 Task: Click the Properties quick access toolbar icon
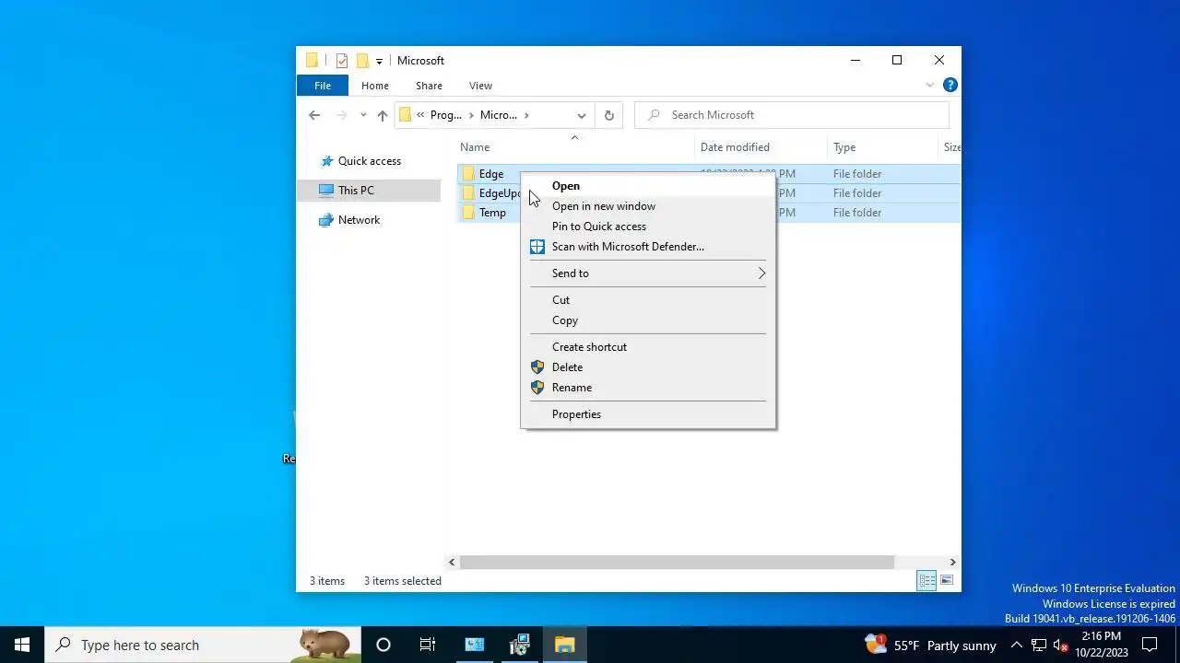[342, 61]
